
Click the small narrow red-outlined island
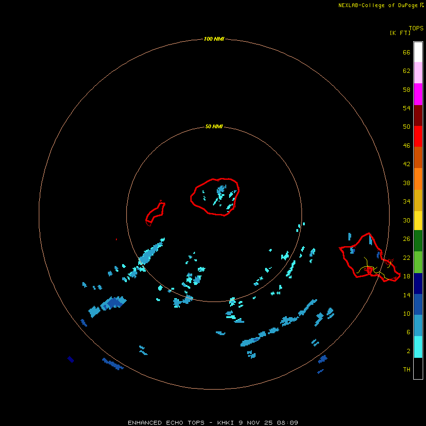point(155,214)
